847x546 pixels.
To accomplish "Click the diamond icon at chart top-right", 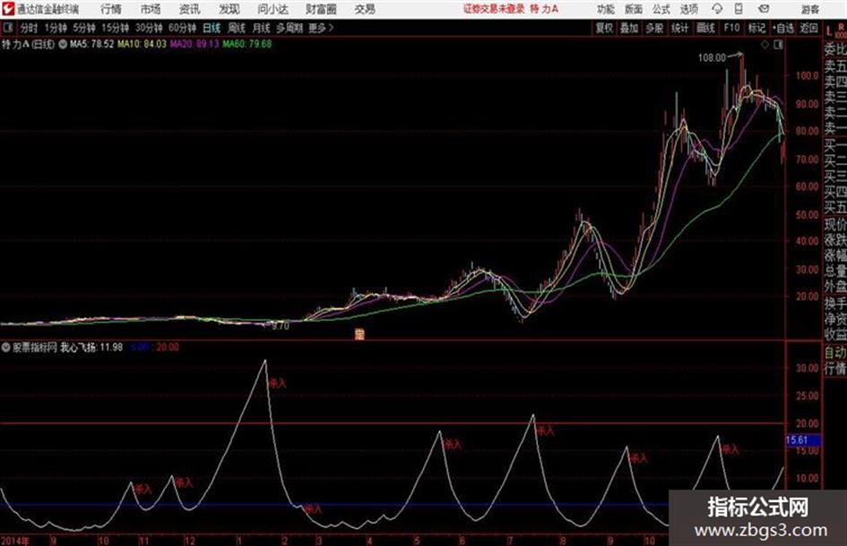I will [765, 45].
